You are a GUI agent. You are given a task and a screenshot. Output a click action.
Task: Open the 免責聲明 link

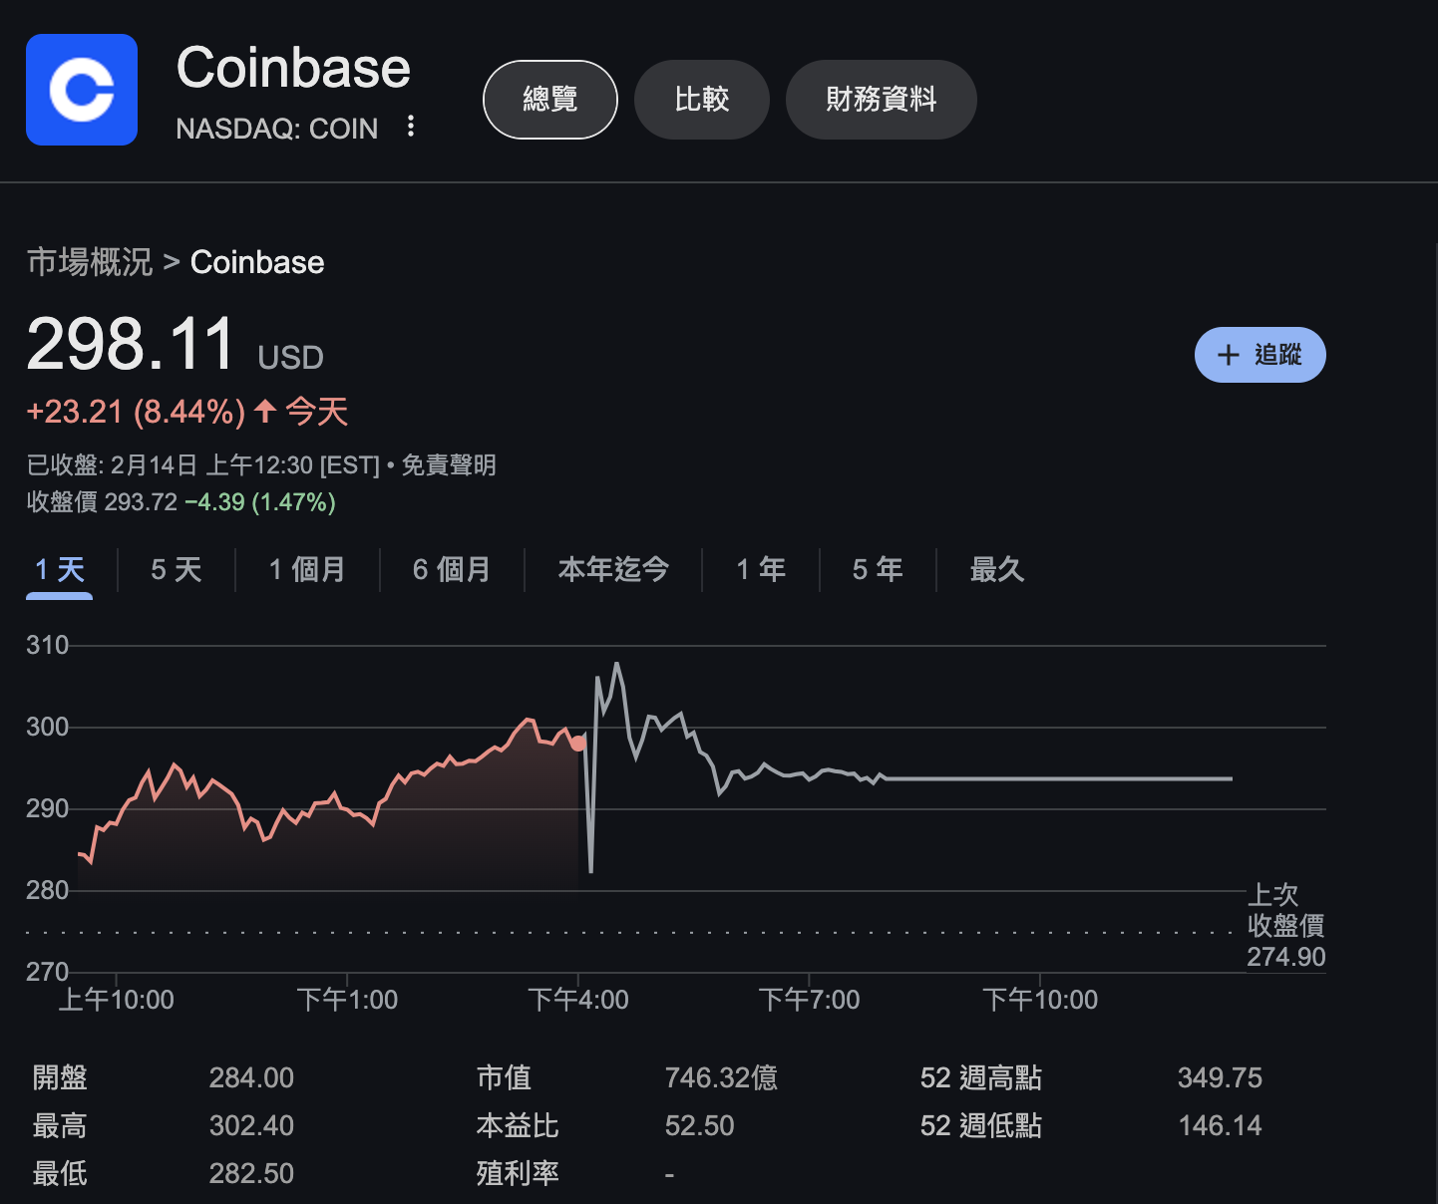pos(448,465)
